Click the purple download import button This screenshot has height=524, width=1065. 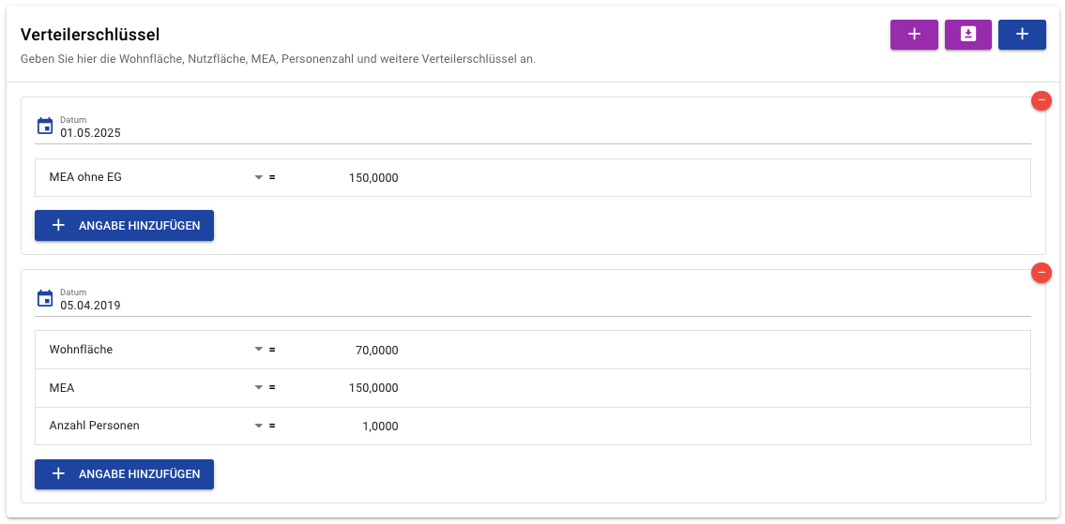tap(967, 35)
